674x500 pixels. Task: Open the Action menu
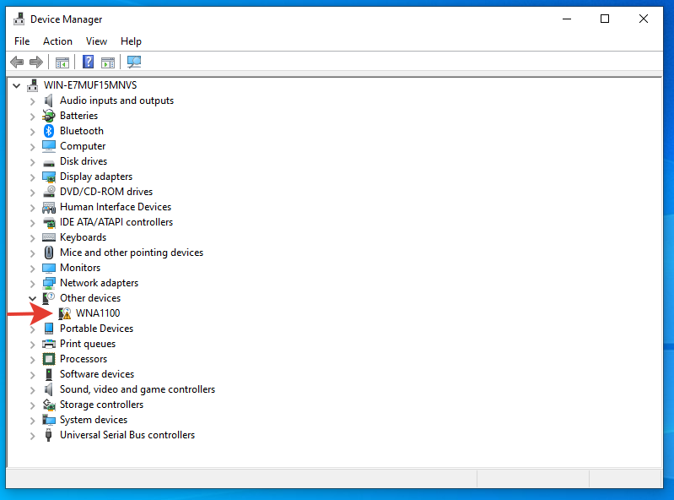57,41
